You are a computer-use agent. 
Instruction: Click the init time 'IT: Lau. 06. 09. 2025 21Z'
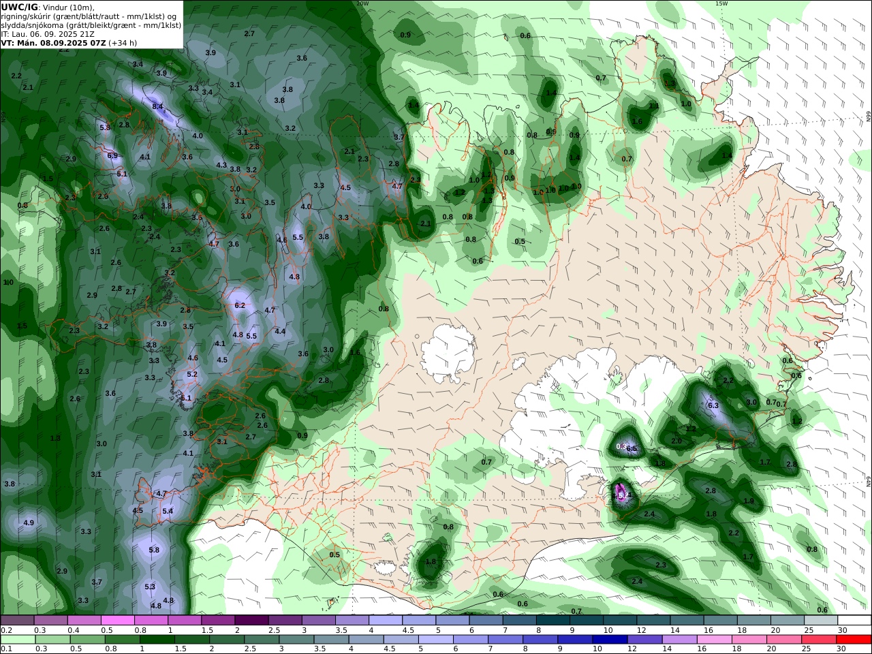click(48, 33)
